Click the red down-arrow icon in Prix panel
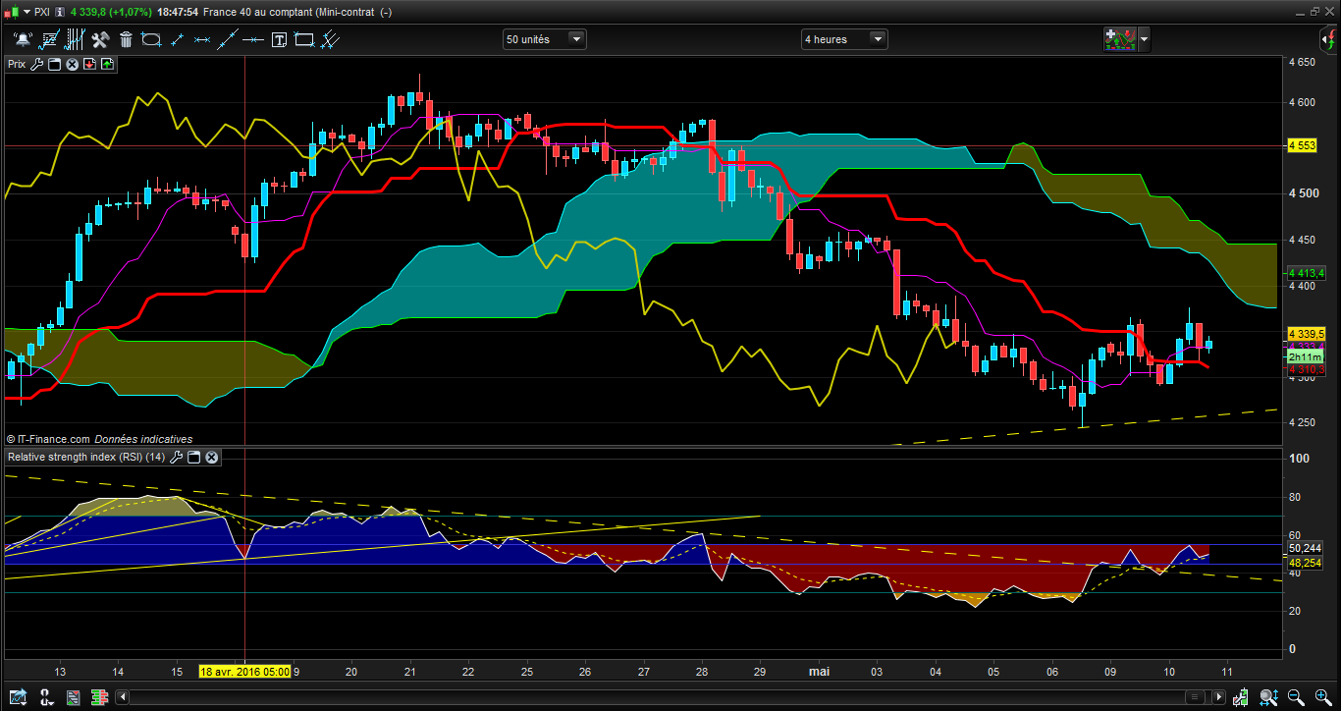The width and height of the screenshot is (1341, 711). [89, 64]
